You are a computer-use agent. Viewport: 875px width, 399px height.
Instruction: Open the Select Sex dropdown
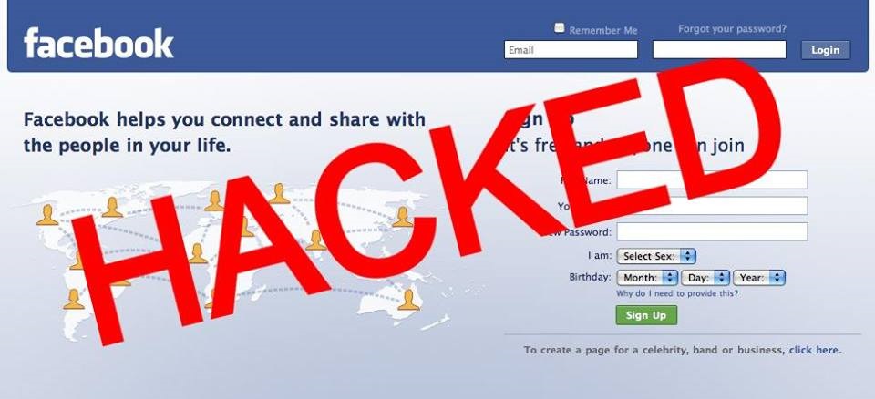pyautogui.click(x=656, y=256)
